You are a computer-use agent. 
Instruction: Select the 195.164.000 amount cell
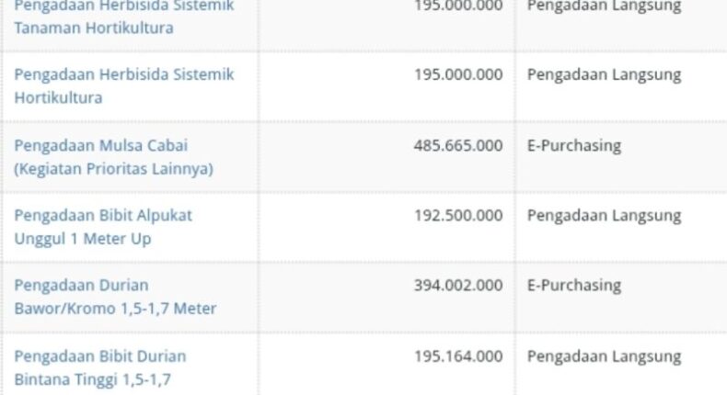(458, 356)
